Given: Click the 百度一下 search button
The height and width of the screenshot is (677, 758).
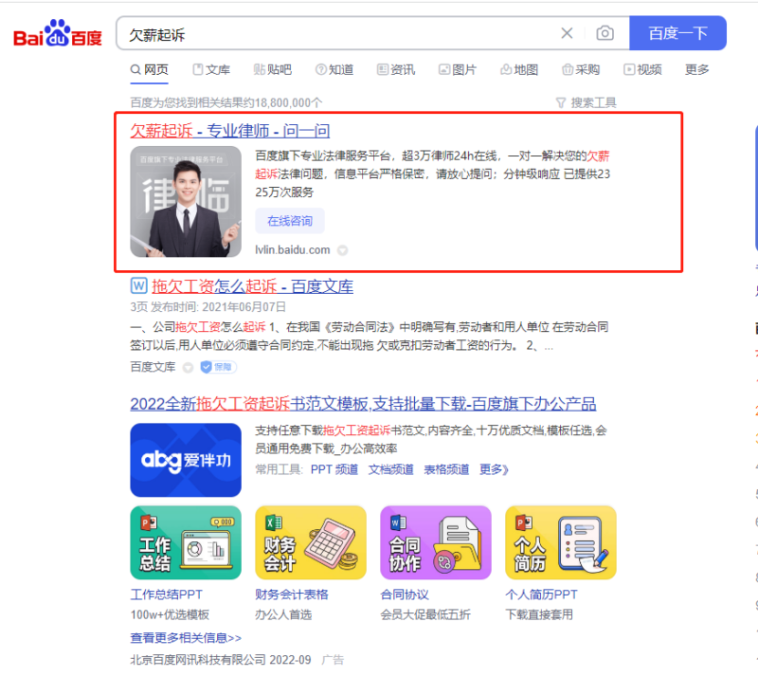Looking at the screenshot, I should (x=677, y=33).
